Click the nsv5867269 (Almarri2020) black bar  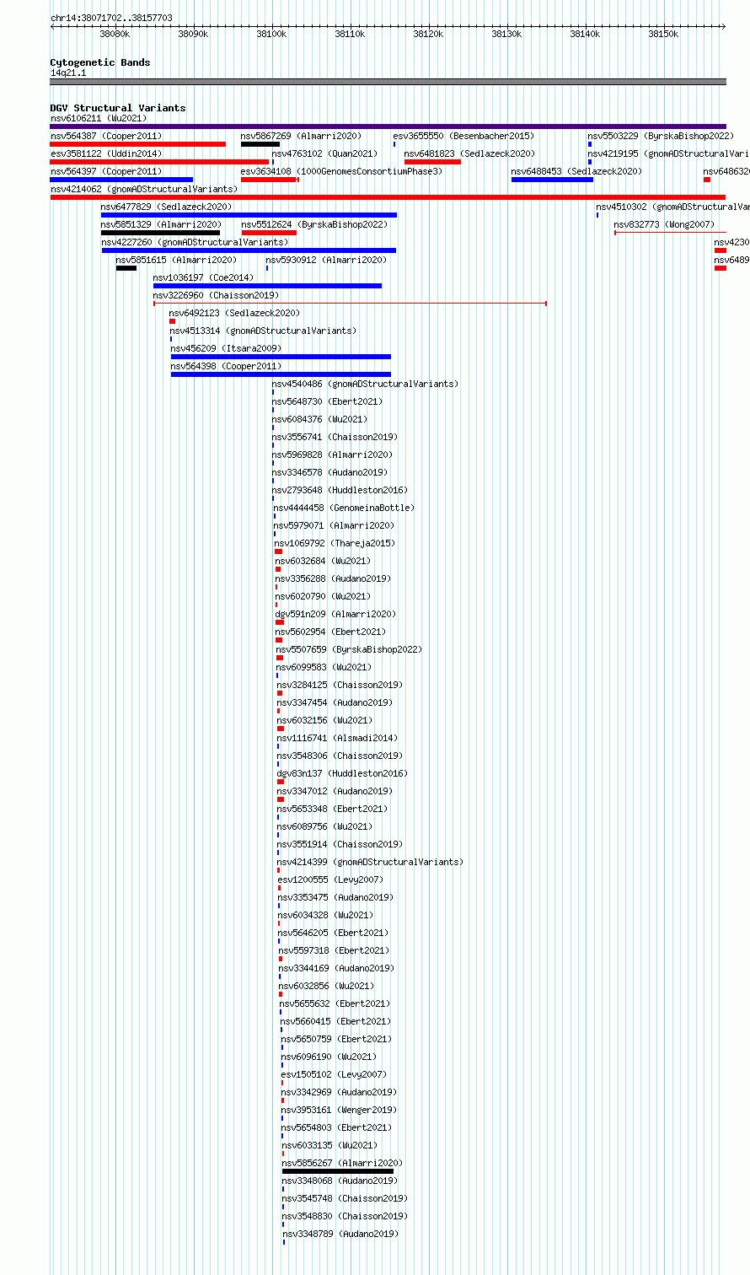(260, 144)
